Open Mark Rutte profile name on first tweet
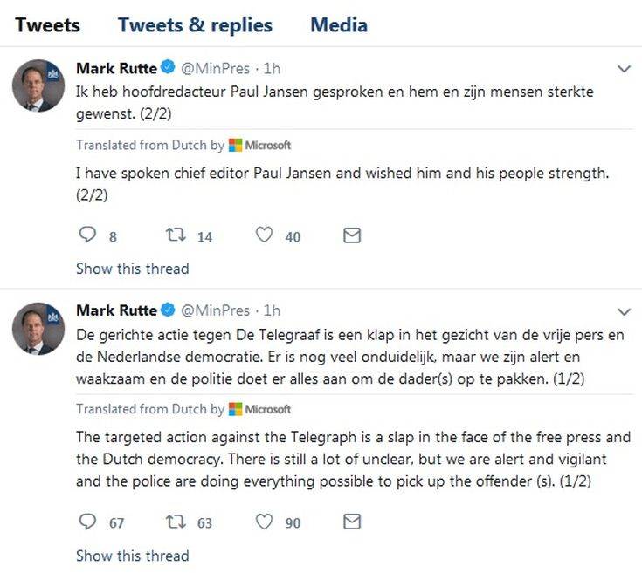 coord(116,68)
